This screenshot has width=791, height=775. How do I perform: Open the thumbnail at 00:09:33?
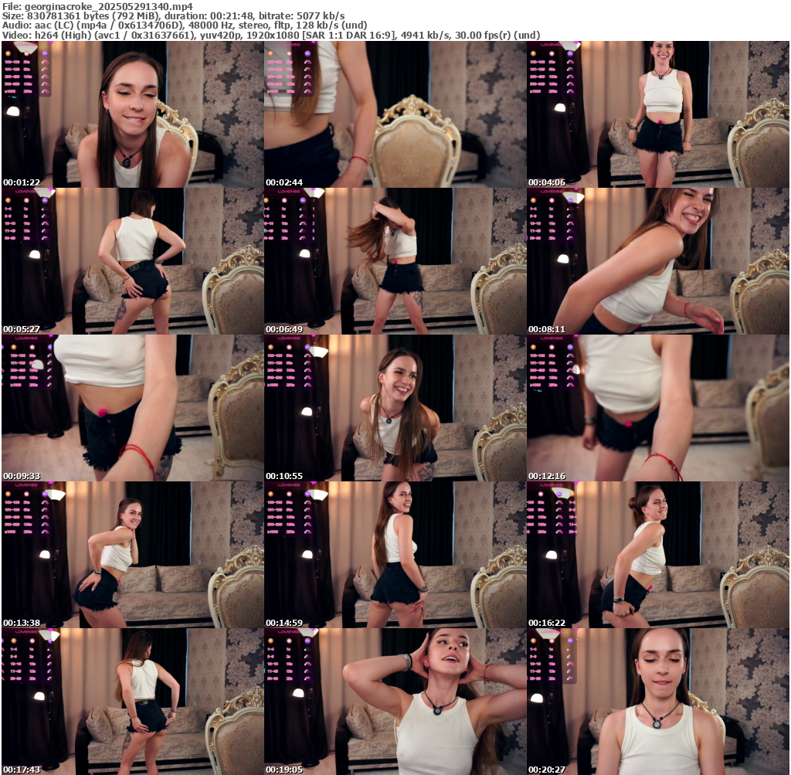tap(132, 408)
